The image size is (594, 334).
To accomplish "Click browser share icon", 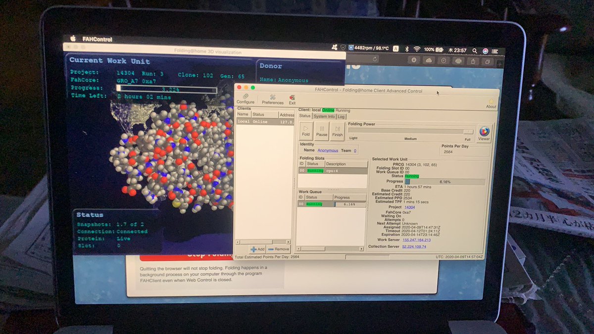I will [x=473, y=61].
